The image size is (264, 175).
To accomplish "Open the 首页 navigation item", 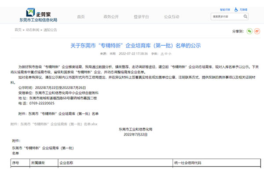I will pyautogui.click(x=81, y=17).
